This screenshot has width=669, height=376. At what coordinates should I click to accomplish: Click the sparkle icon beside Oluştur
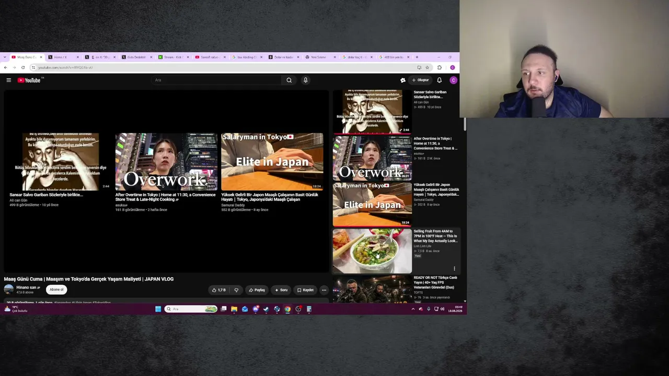[403, 80]
